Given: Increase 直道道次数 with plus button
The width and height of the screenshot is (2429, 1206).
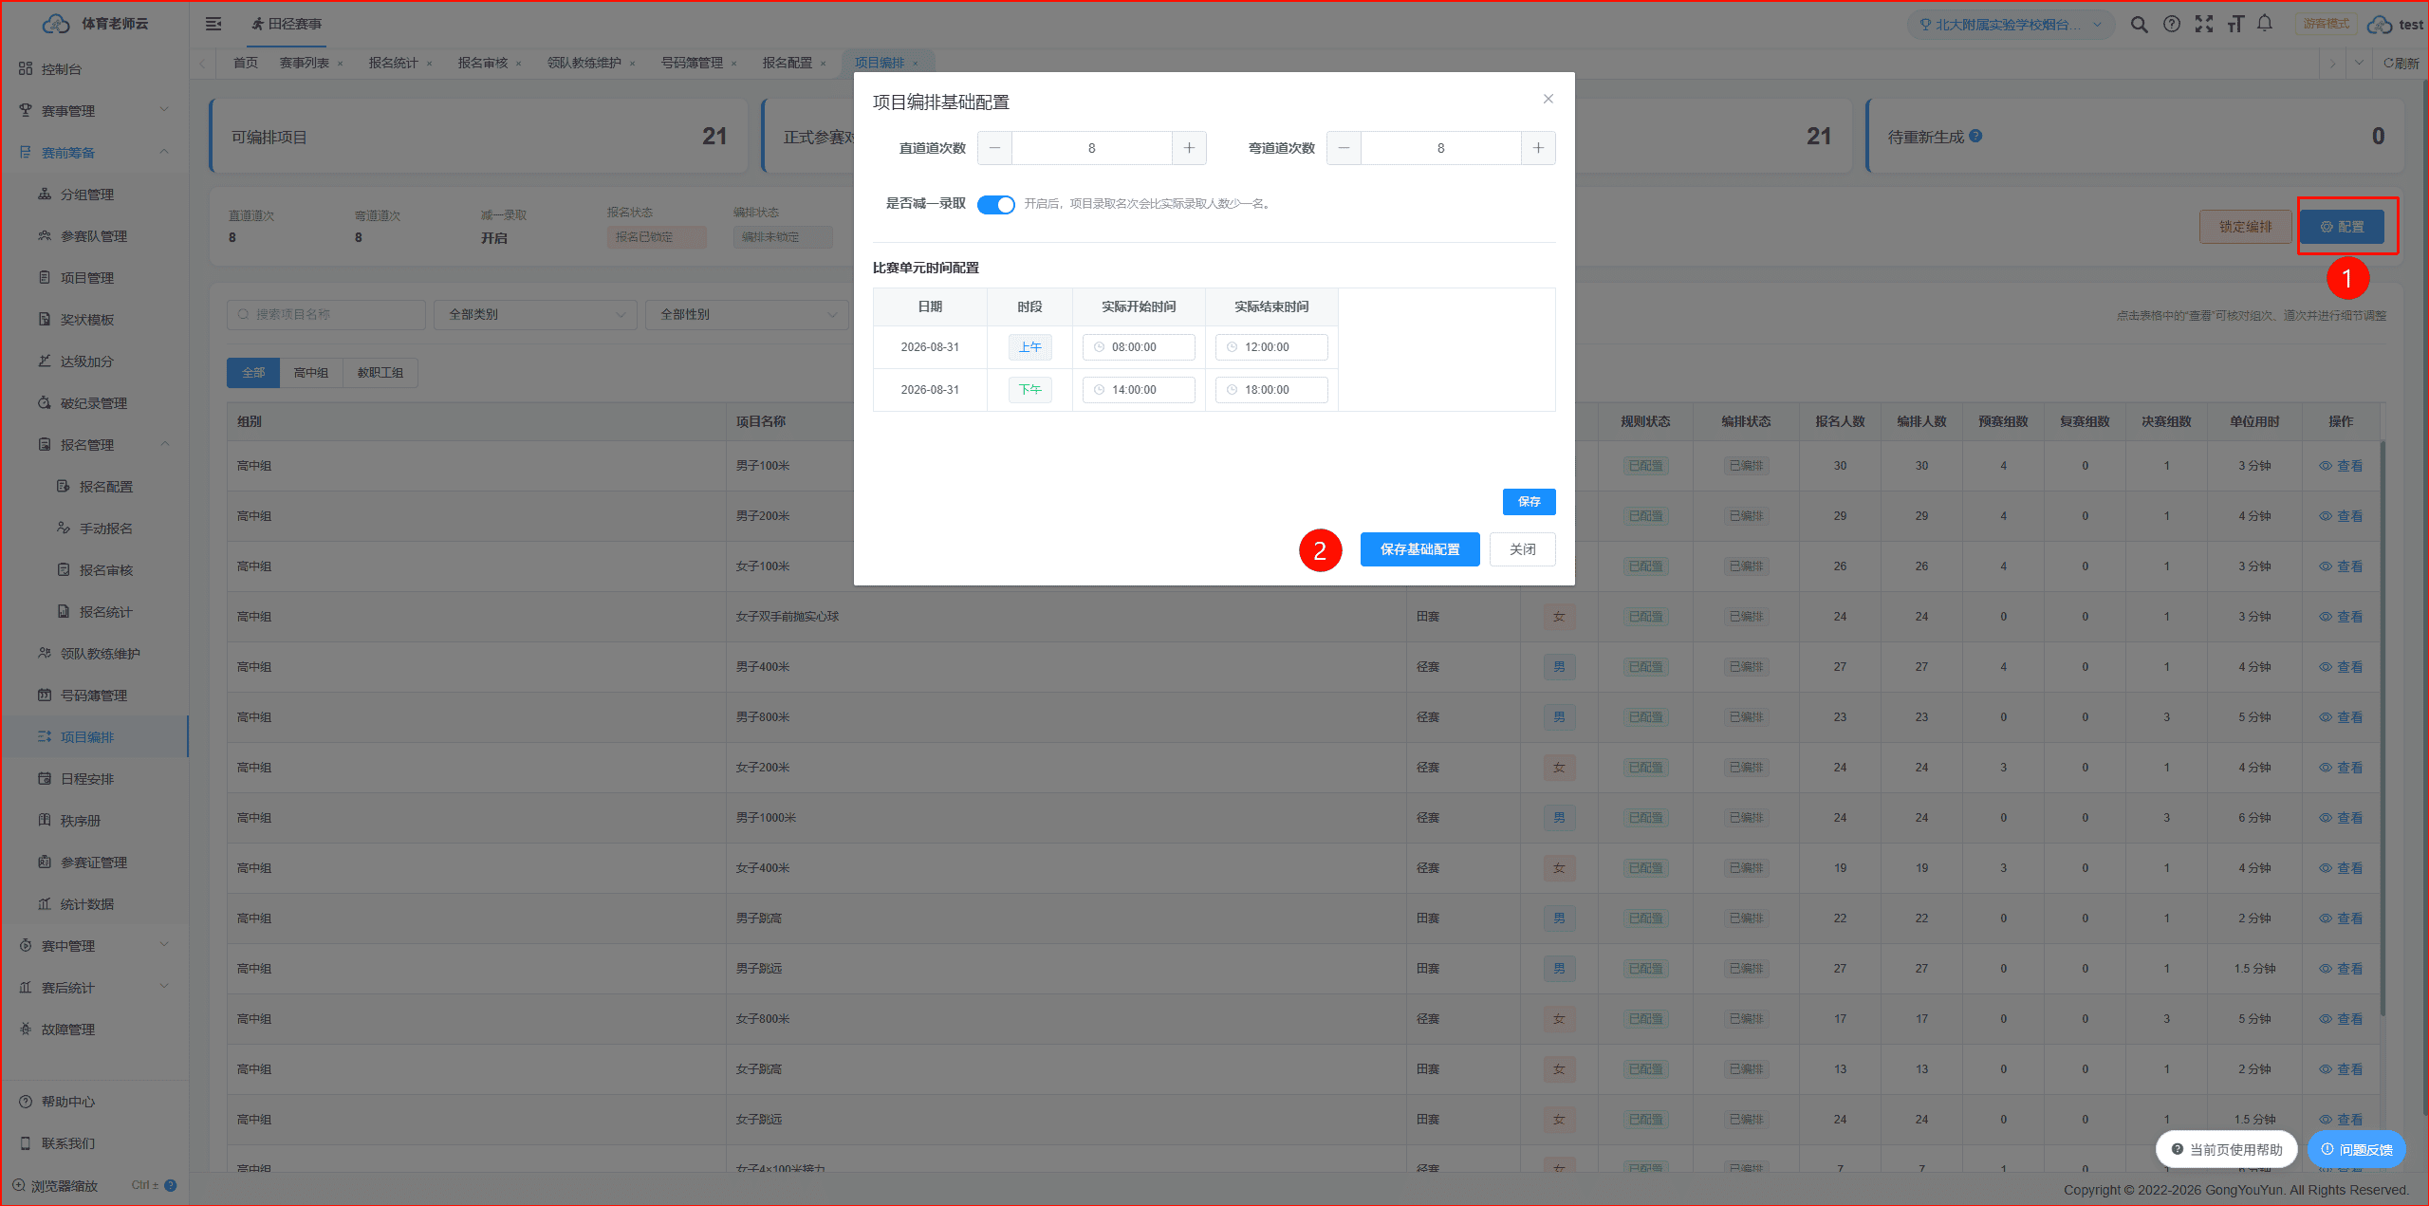Looking at the screenshot, I should [1189, 148].
